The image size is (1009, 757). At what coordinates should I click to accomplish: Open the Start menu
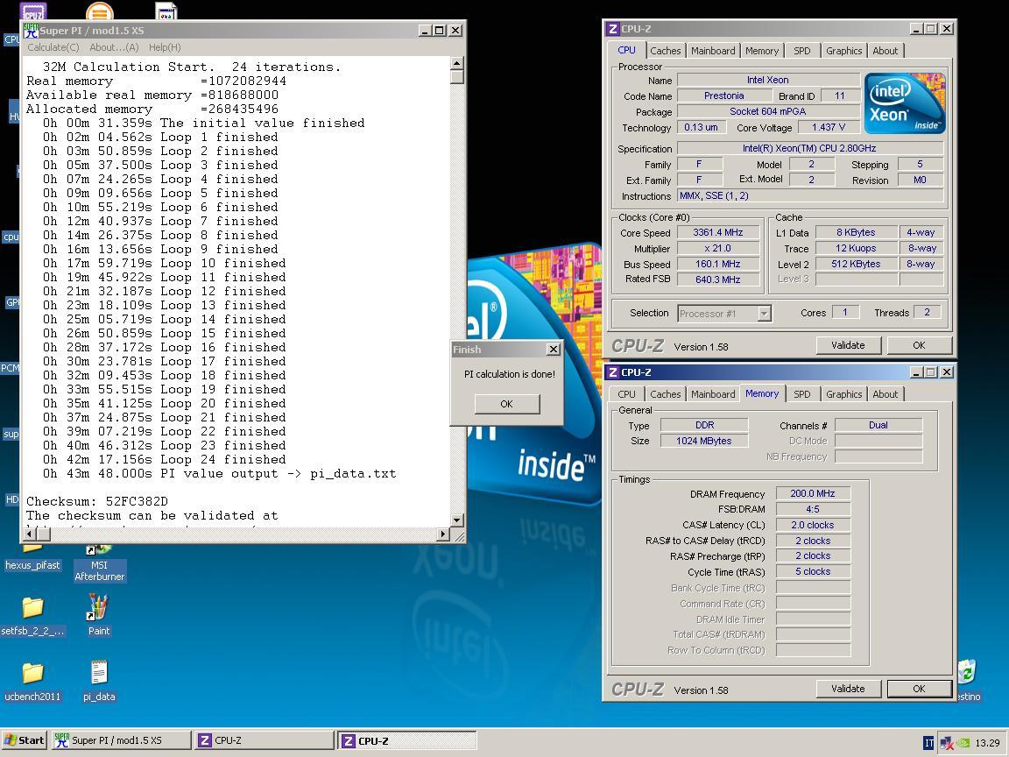[25, 740]
